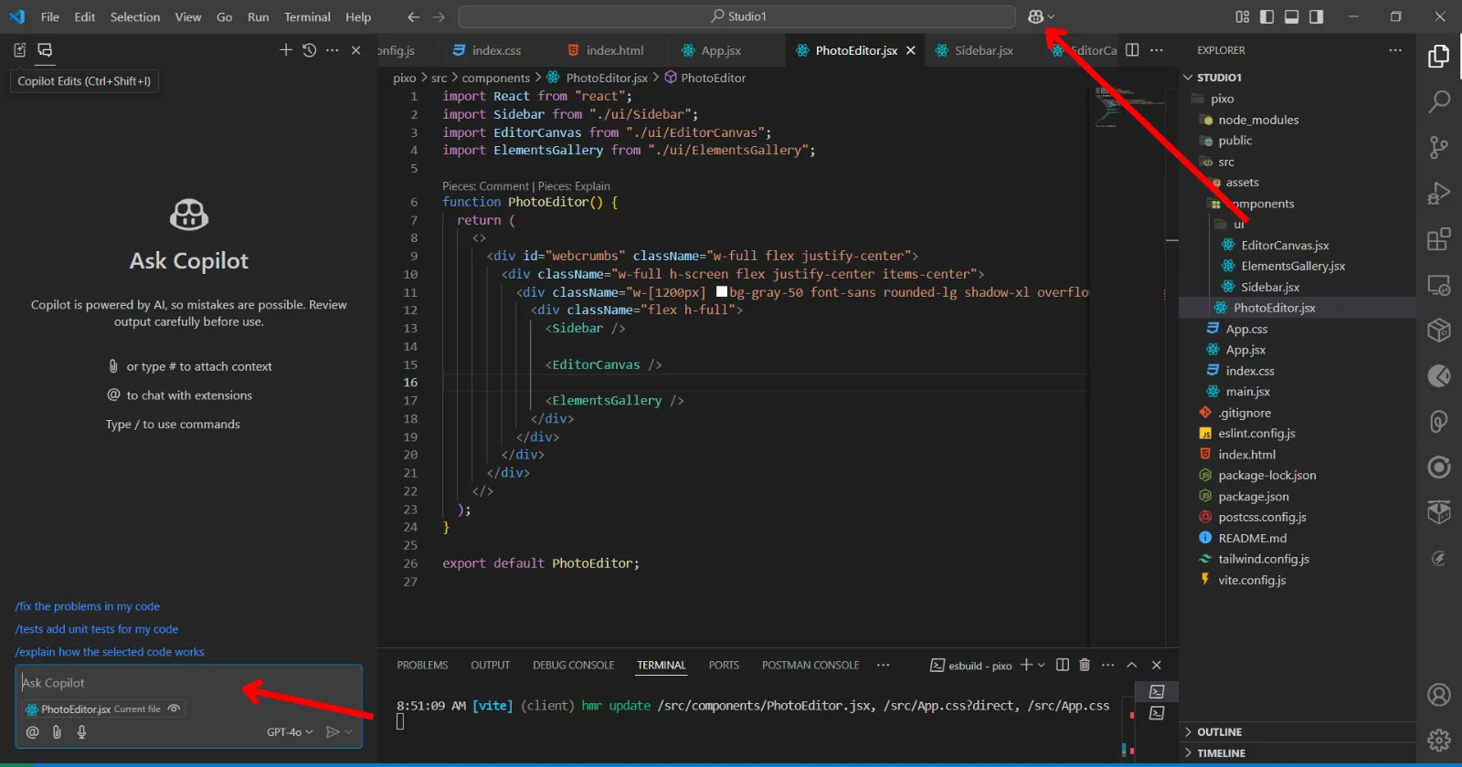Viewport: 1462px width, 767px height.
Task: Switch to the DEBUG CONSOLE tab
Action: tap(573, 665)
